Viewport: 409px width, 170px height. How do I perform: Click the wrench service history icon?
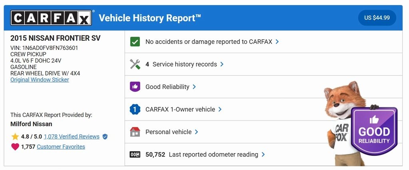135,64
